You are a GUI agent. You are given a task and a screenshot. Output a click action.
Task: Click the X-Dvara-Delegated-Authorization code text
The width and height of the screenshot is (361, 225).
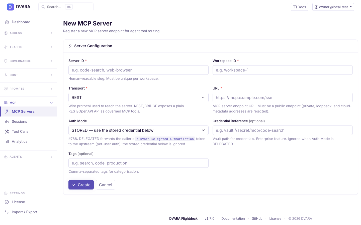click(165, 139)
